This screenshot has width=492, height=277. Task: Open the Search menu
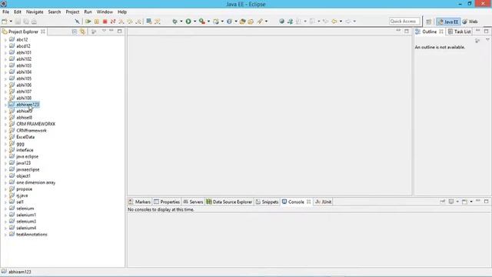click(55, 12)
